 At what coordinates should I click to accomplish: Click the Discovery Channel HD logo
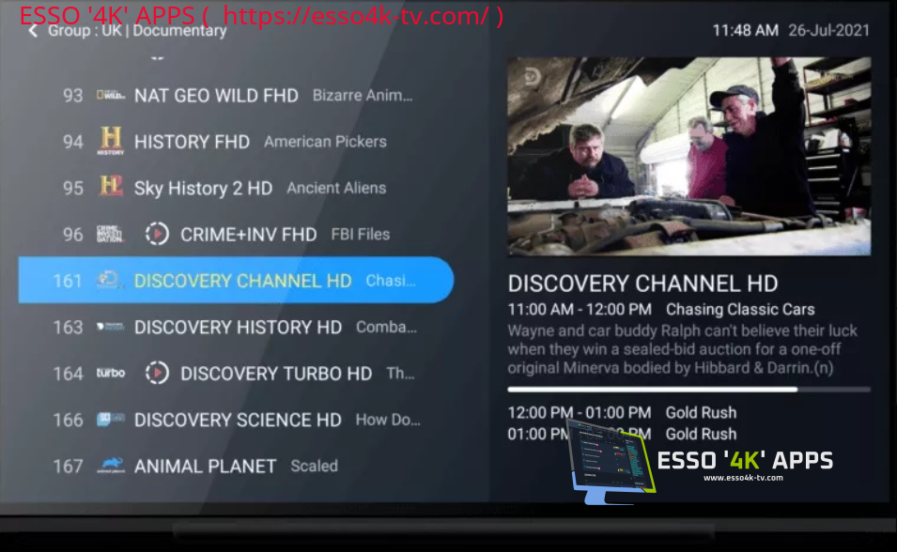(x=109, y=280)
